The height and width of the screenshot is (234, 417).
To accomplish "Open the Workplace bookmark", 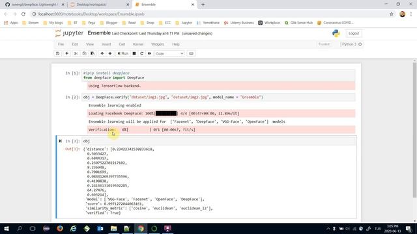I will coord(269,23).
